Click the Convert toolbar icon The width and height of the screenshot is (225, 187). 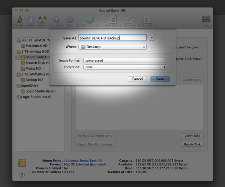[129, 19]
